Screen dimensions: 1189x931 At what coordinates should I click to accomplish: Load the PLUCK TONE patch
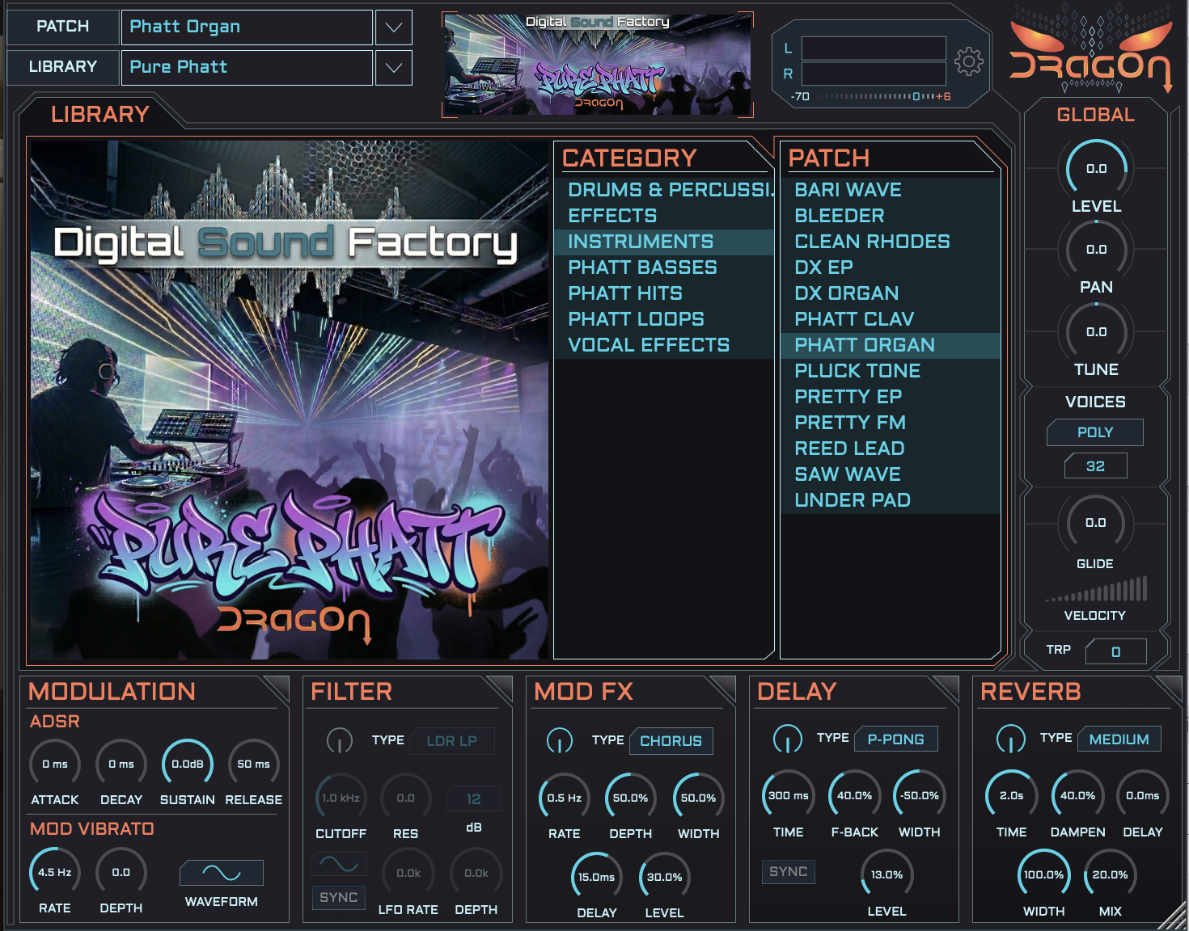pos(891,371)
